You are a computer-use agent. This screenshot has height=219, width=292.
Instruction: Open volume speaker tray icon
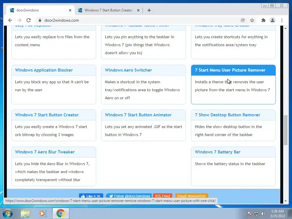point(263,214)
